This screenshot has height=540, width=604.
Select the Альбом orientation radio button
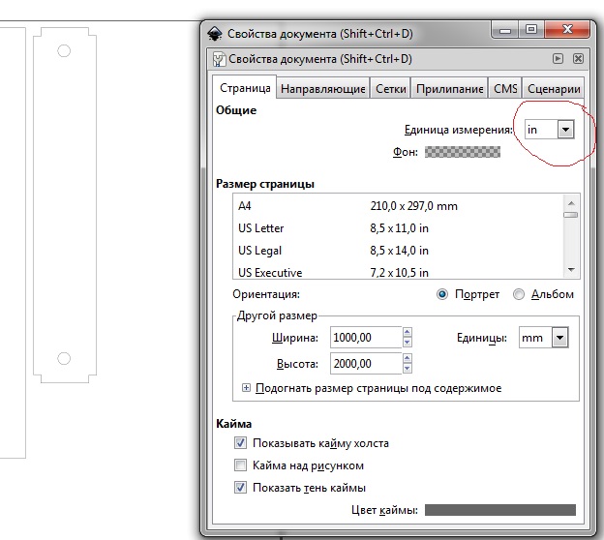(x=519, y=294)
